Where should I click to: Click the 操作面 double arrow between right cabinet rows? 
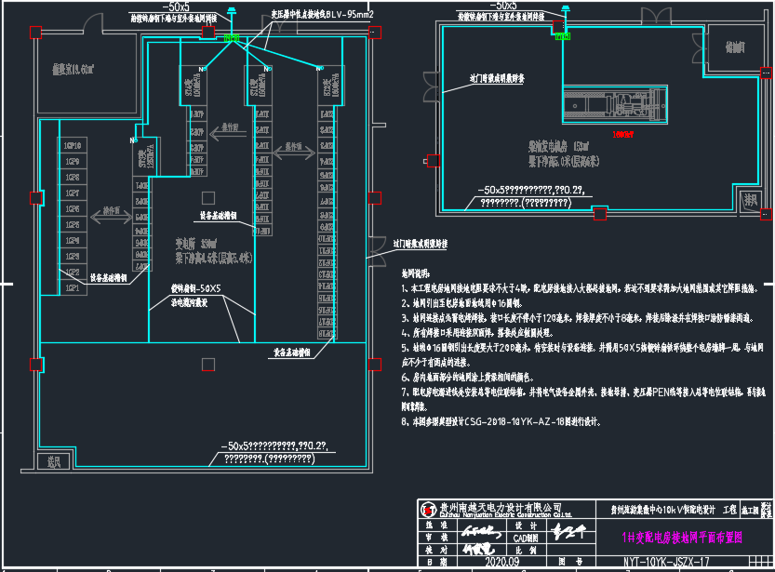coord(294,152)
